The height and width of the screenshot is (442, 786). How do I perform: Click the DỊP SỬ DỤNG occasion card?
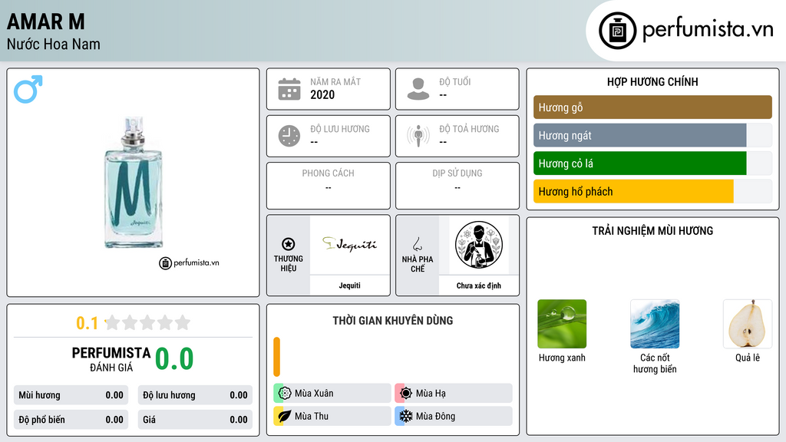pos(457,186)
